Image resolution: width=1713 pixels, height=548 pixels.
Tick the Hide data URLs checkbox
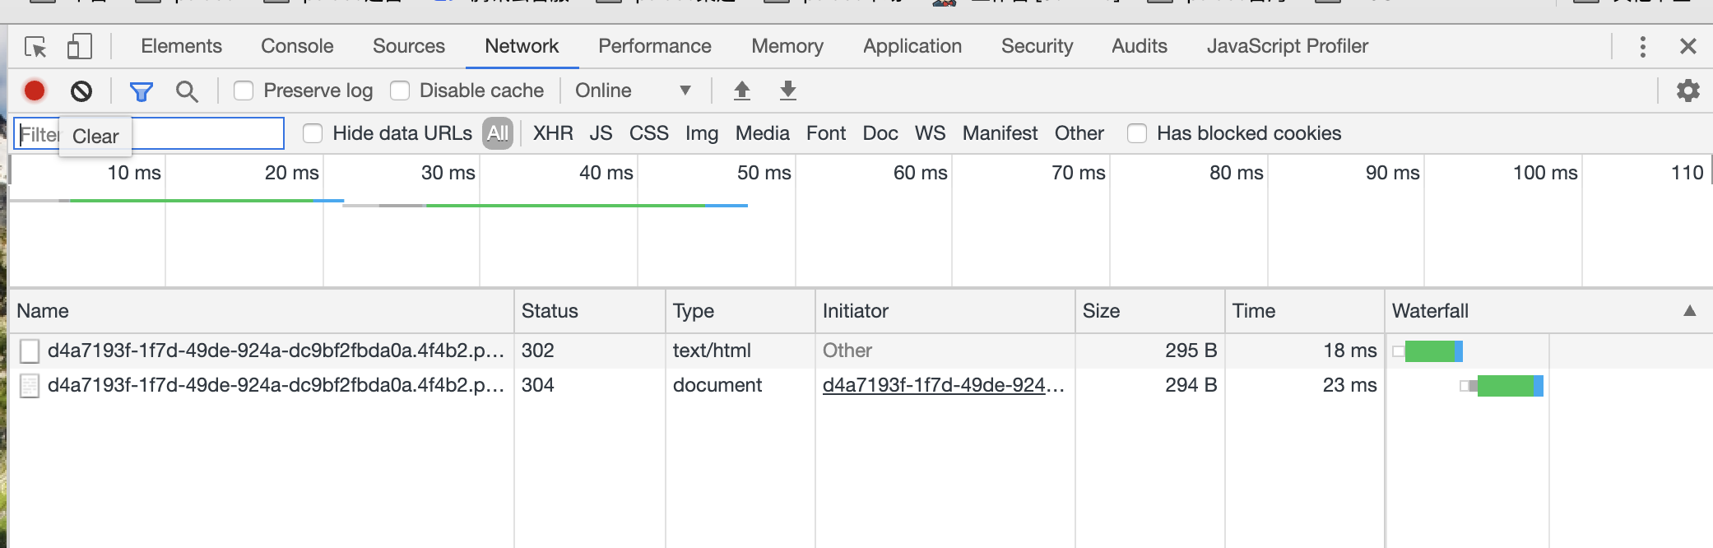click(x=313, y=133)
